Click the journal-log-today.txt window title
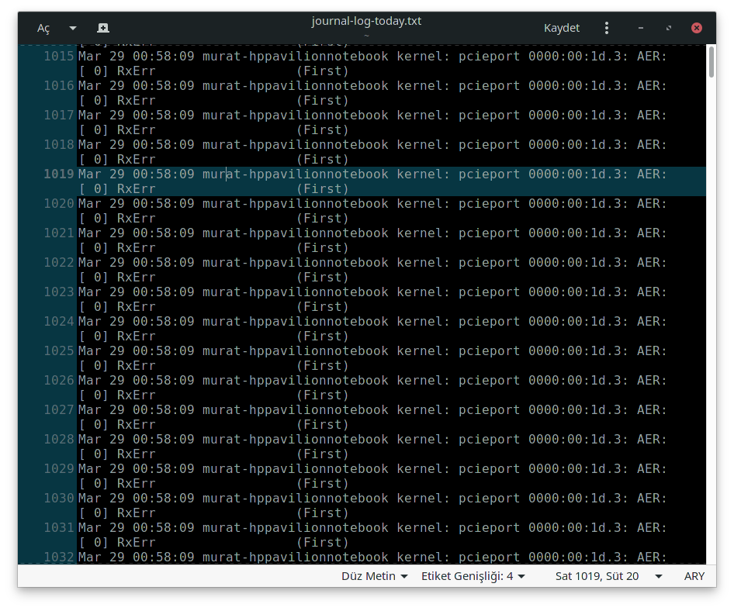Image resolution: width=734 pixels, height=611 pixels. click(366, 21)
